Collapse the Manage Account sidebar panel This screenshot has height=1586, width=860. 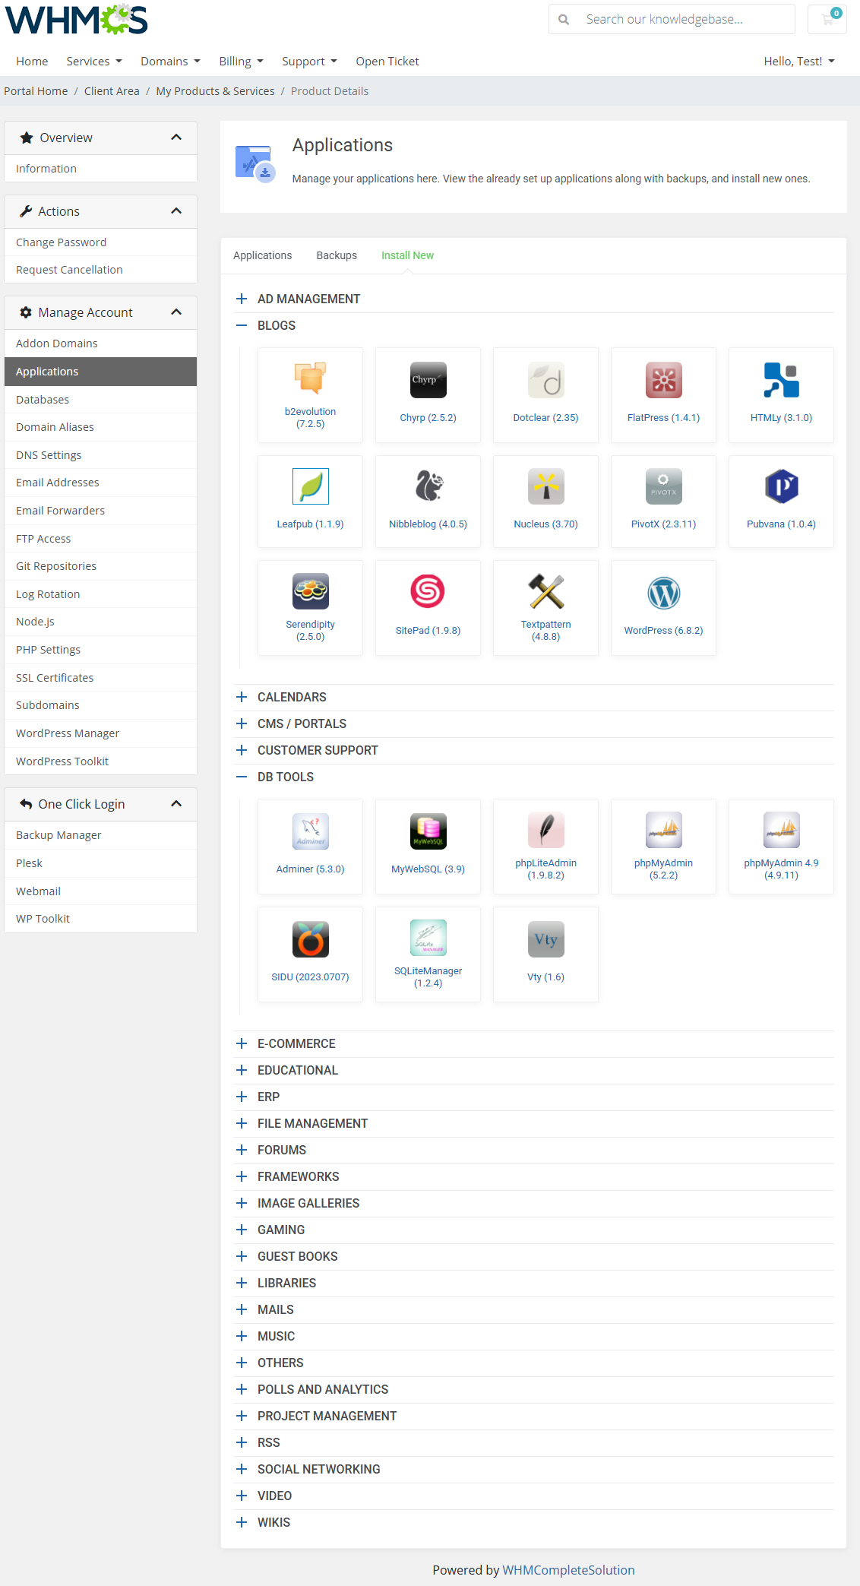click(x=176, y=312)
